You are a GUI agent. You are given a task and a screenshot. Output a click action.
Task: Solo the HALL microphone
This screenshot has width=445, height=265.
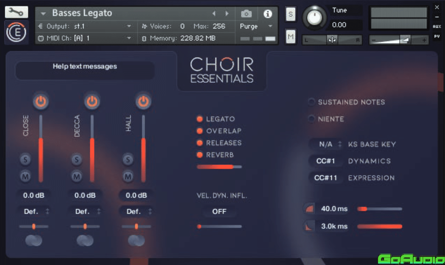coord(128,159)
